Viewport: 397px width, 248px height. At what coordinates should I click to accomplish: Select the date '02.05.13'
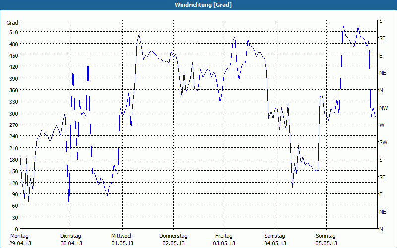pos(173,243)
